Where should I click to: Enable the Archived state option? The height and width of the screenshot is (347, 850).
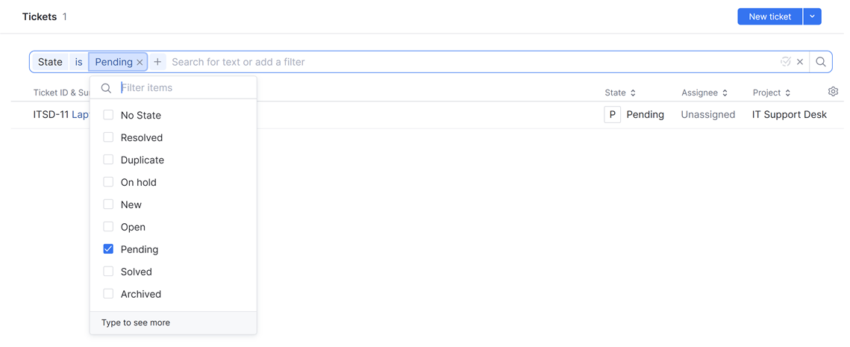pyautogui.click(x=108, y=294)
